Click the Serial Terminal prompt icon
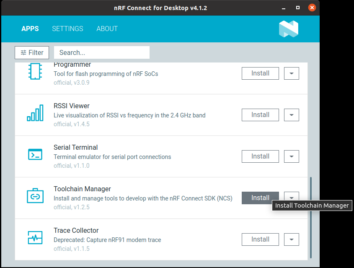354x268 pixels. point(35,154)
